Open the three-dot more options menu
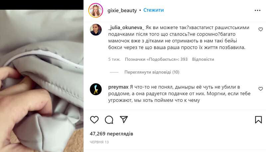The height and width of the screenshot is (152, 266). tap(257, 11)
